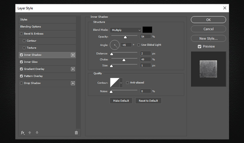Turn on Anti-aliased checkbox

click(x=128, y=83)
